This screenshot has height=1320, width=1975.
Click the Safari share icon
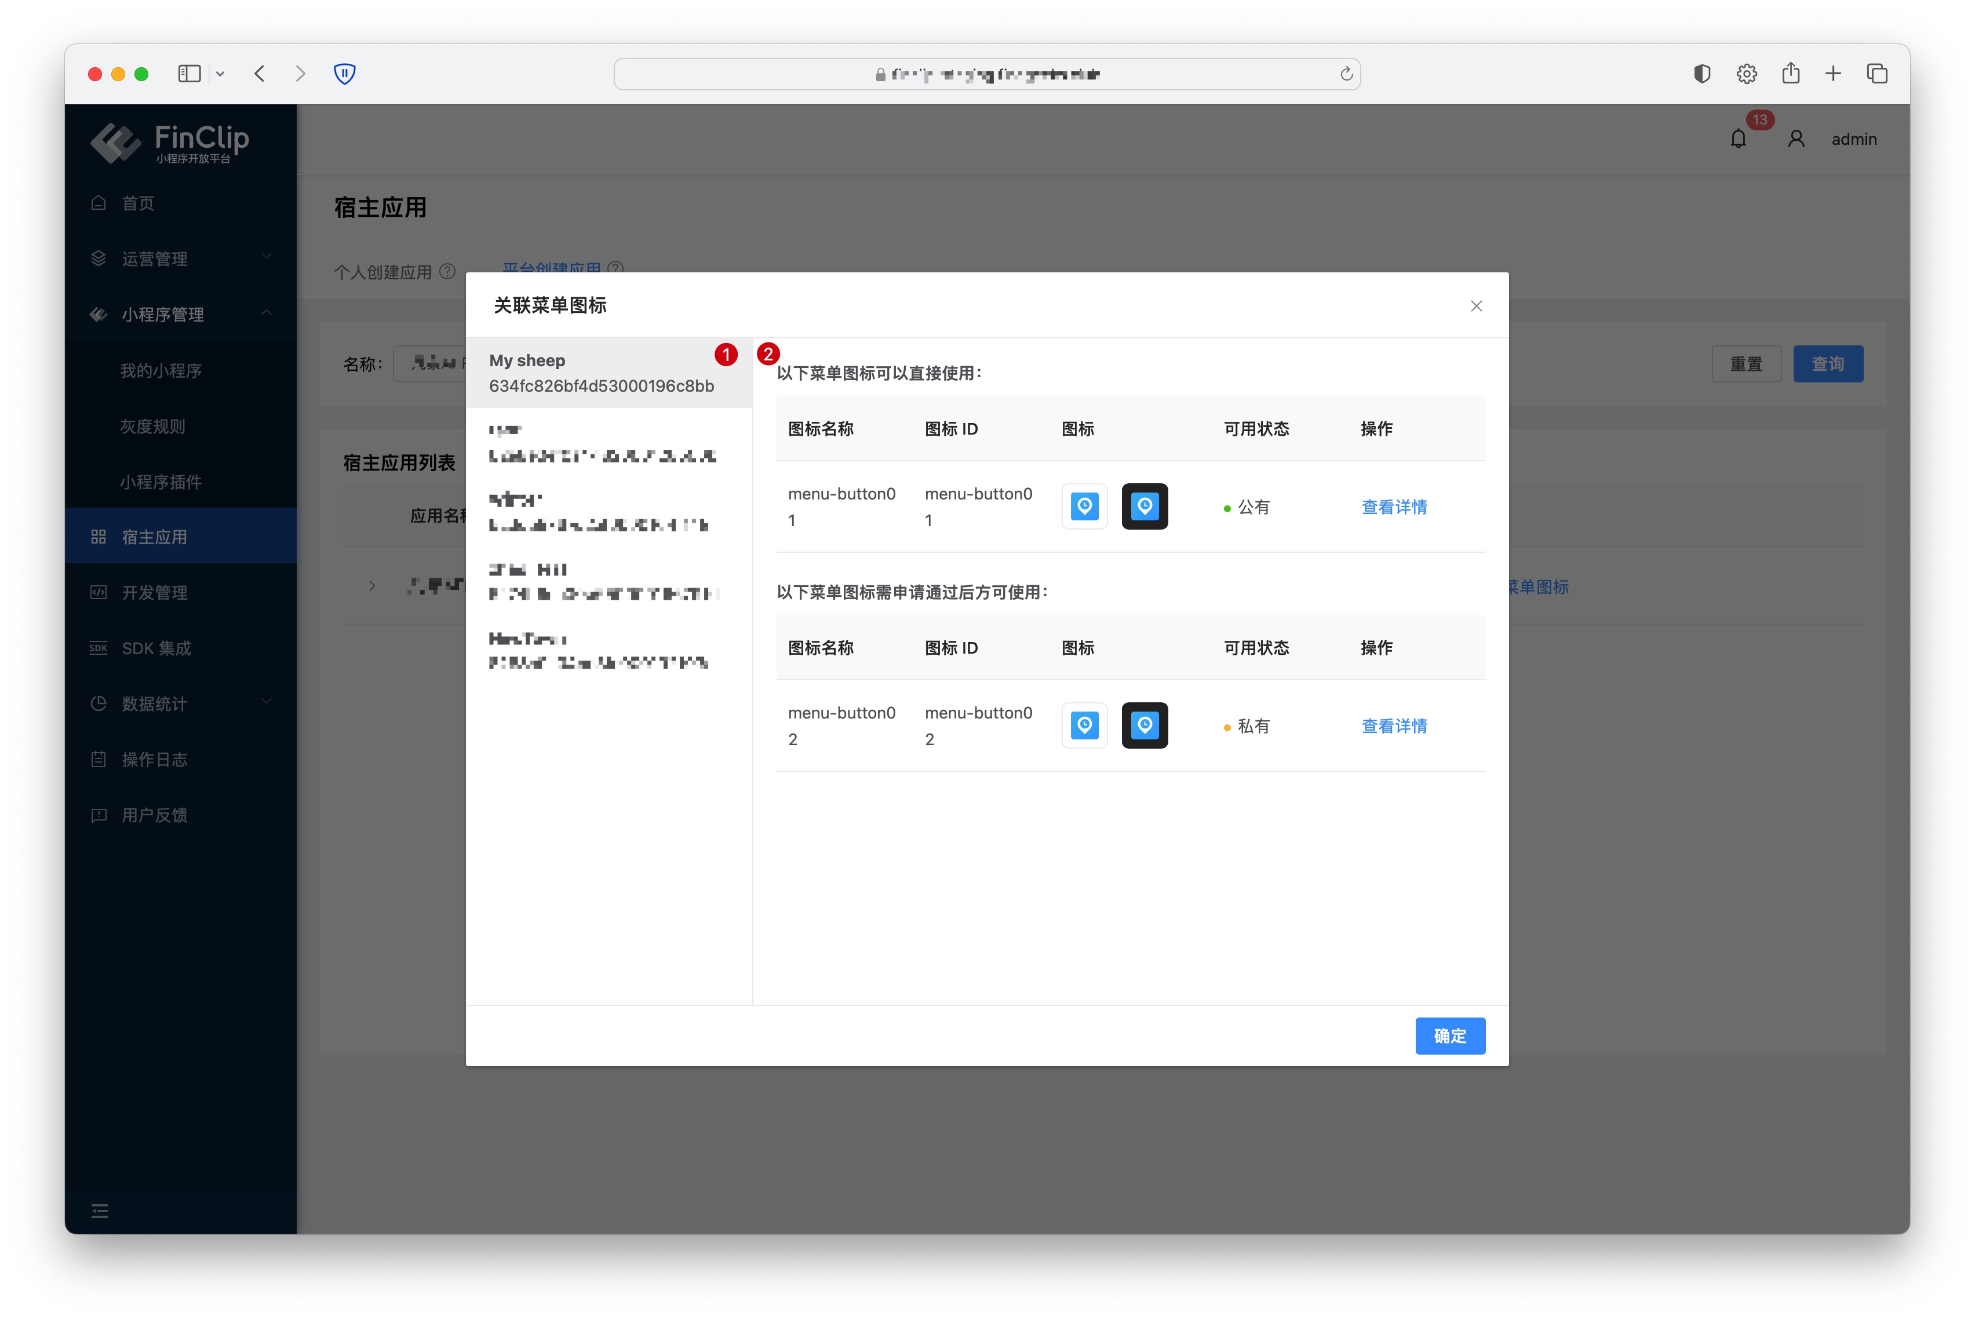(1790, 74)
